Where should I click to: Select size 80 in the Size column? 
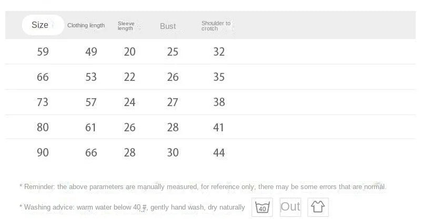pos(43,127)
